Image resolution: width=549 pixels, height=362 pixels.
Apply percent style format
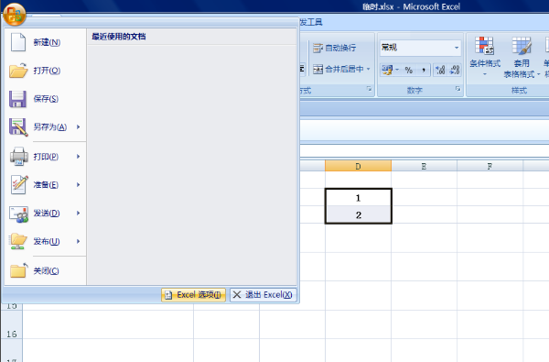(409, 71)
